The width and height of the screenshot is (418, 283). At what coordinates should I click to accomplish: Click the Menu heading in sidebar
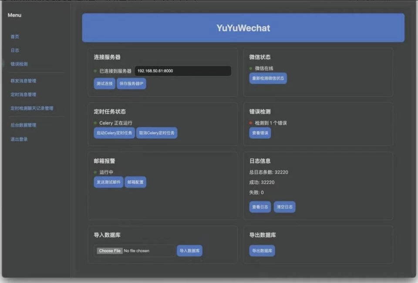[x=14, y=15]
